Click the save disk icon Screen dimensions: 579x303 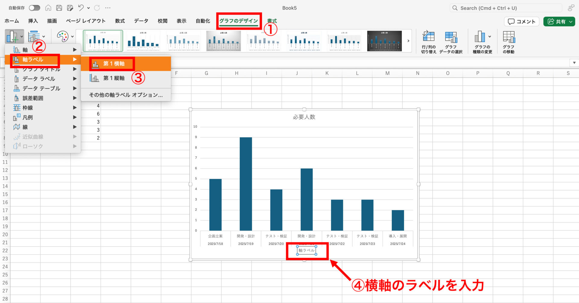click(x=59, y=8)
